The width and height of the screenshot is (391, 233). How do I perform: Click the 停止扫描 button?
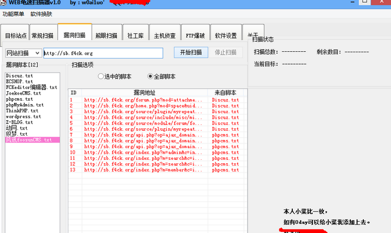(226, 52)
